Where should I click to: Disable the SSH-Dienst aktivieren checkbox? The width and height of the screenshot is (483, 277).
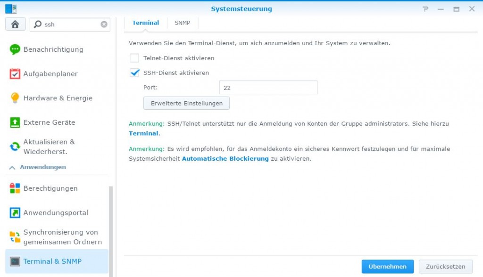click(x=133, y=73)
